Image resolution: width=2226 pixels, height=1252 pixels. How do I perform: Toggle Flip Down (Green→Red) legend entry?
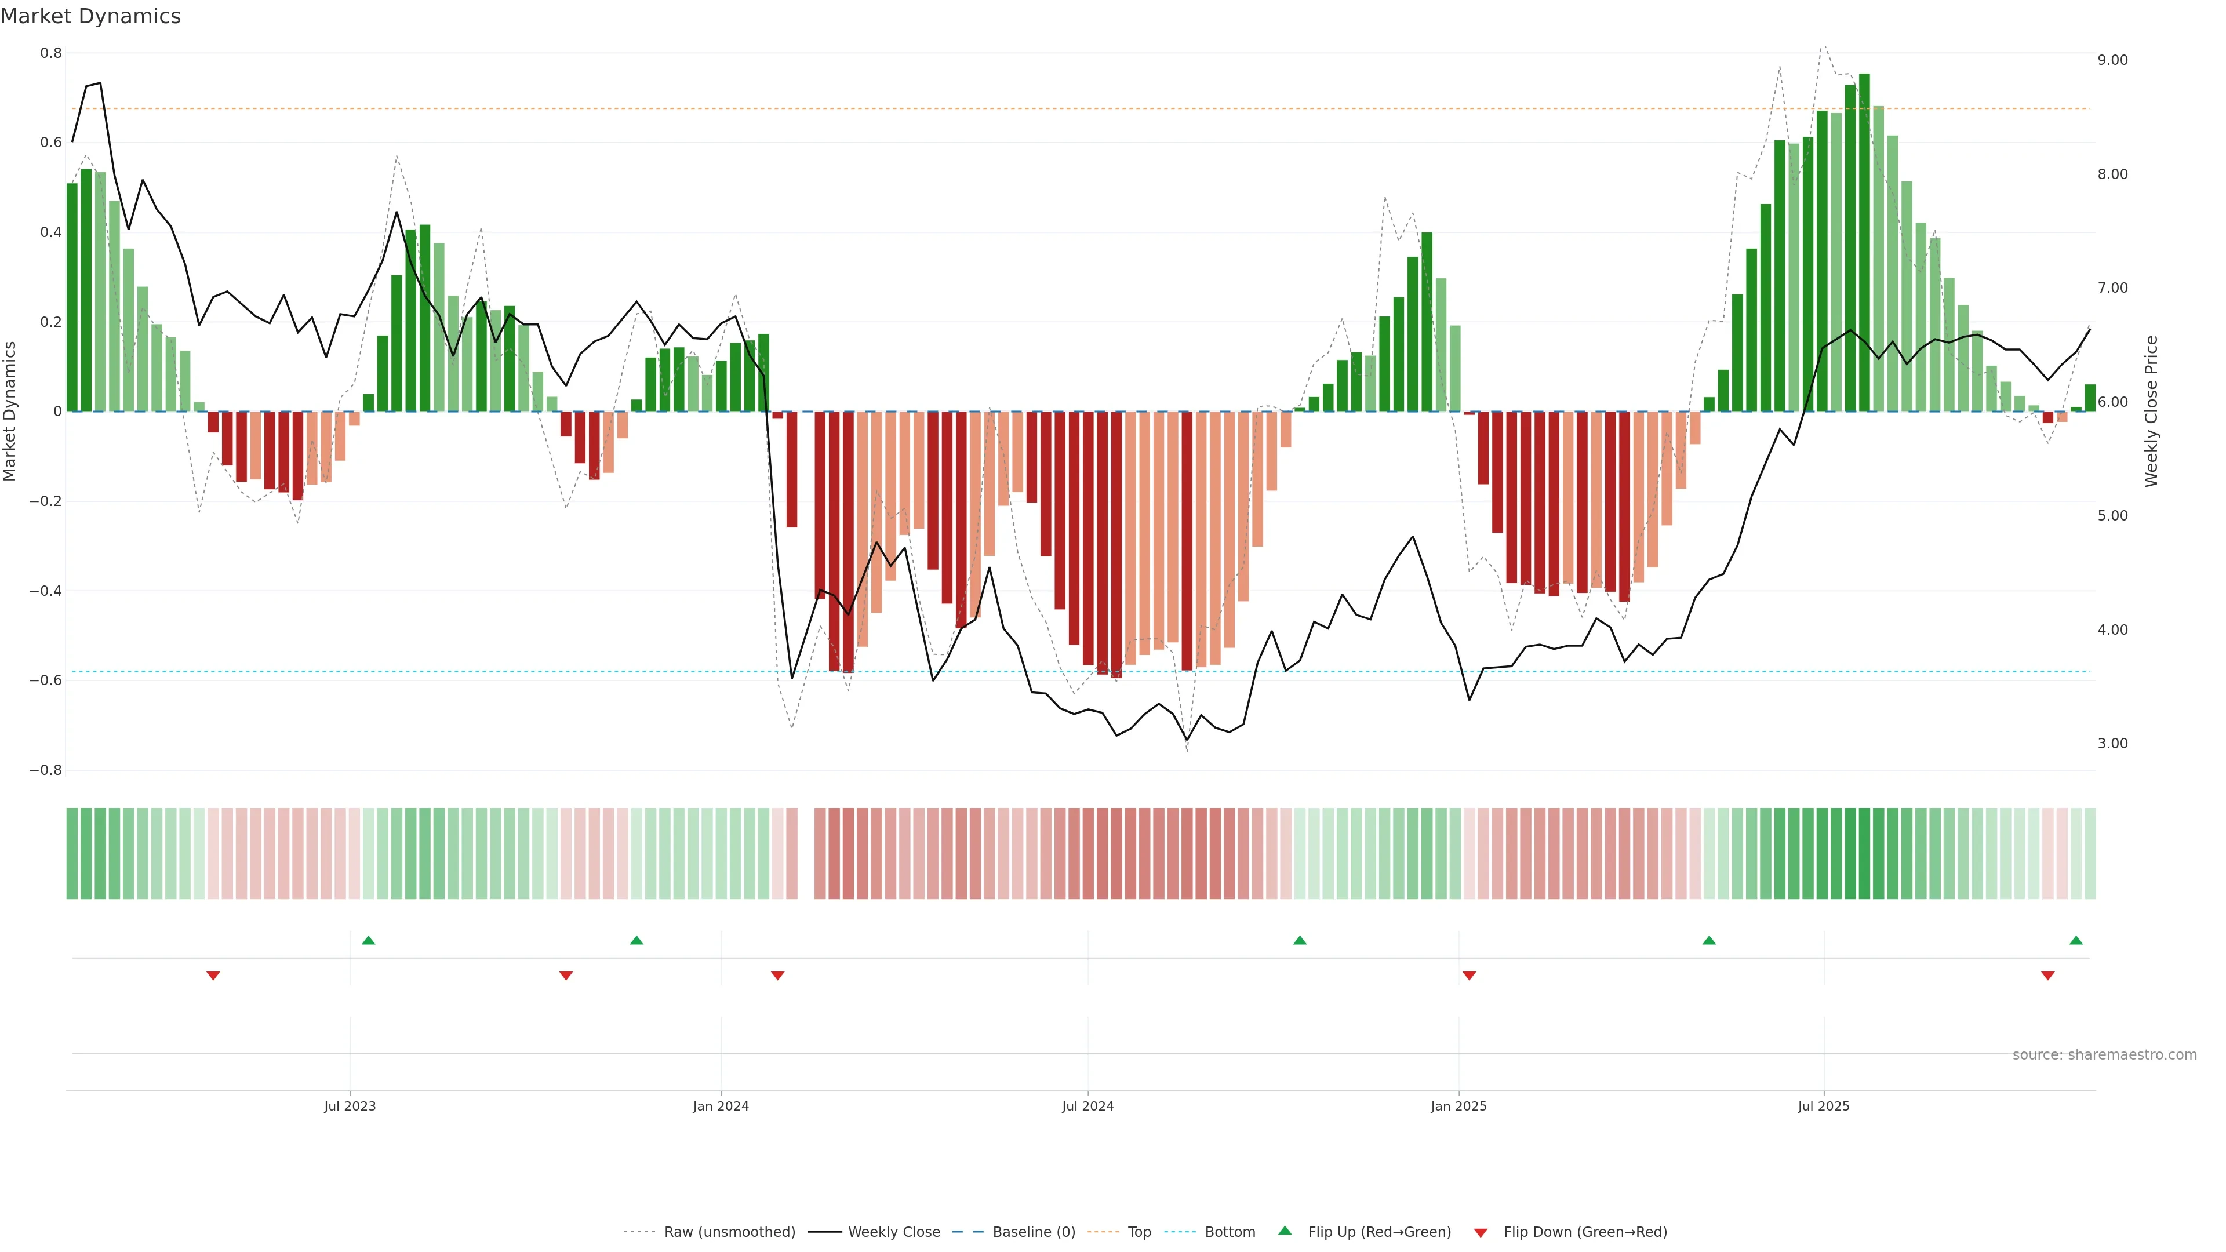(x=1585, y=1232)
